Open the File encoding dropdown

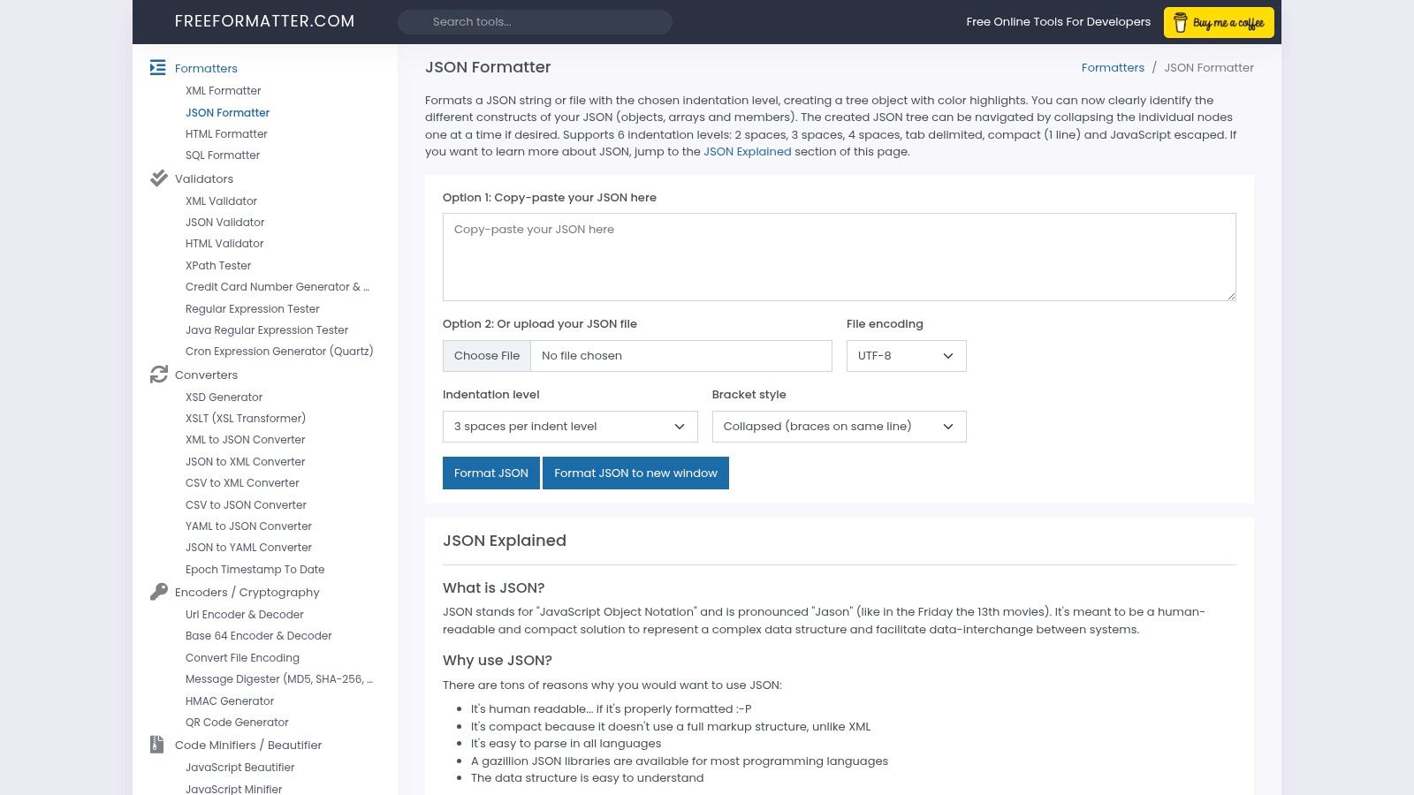coord(905,356)
